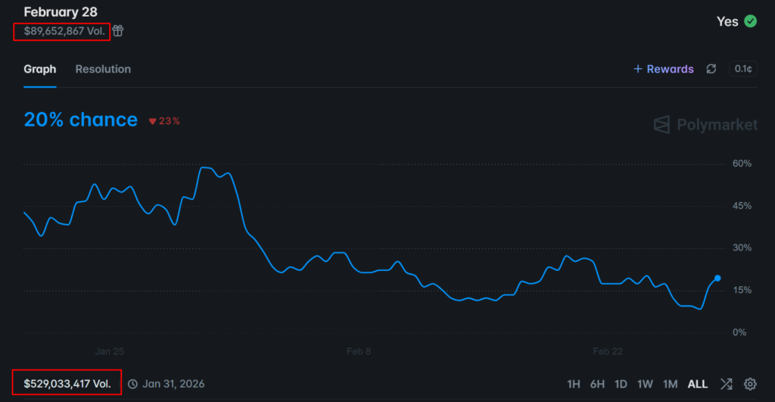The image size is (775, 402).
Task: Set chart range to 1D
Action: [x=621, y=384]
